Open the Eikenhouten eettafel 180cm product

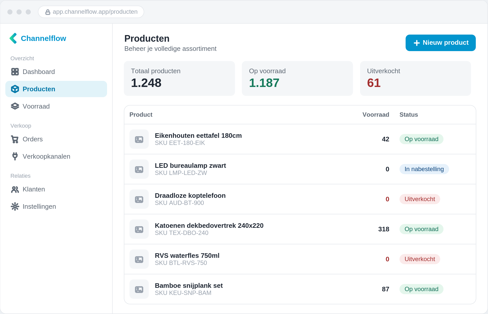(198, 136)
